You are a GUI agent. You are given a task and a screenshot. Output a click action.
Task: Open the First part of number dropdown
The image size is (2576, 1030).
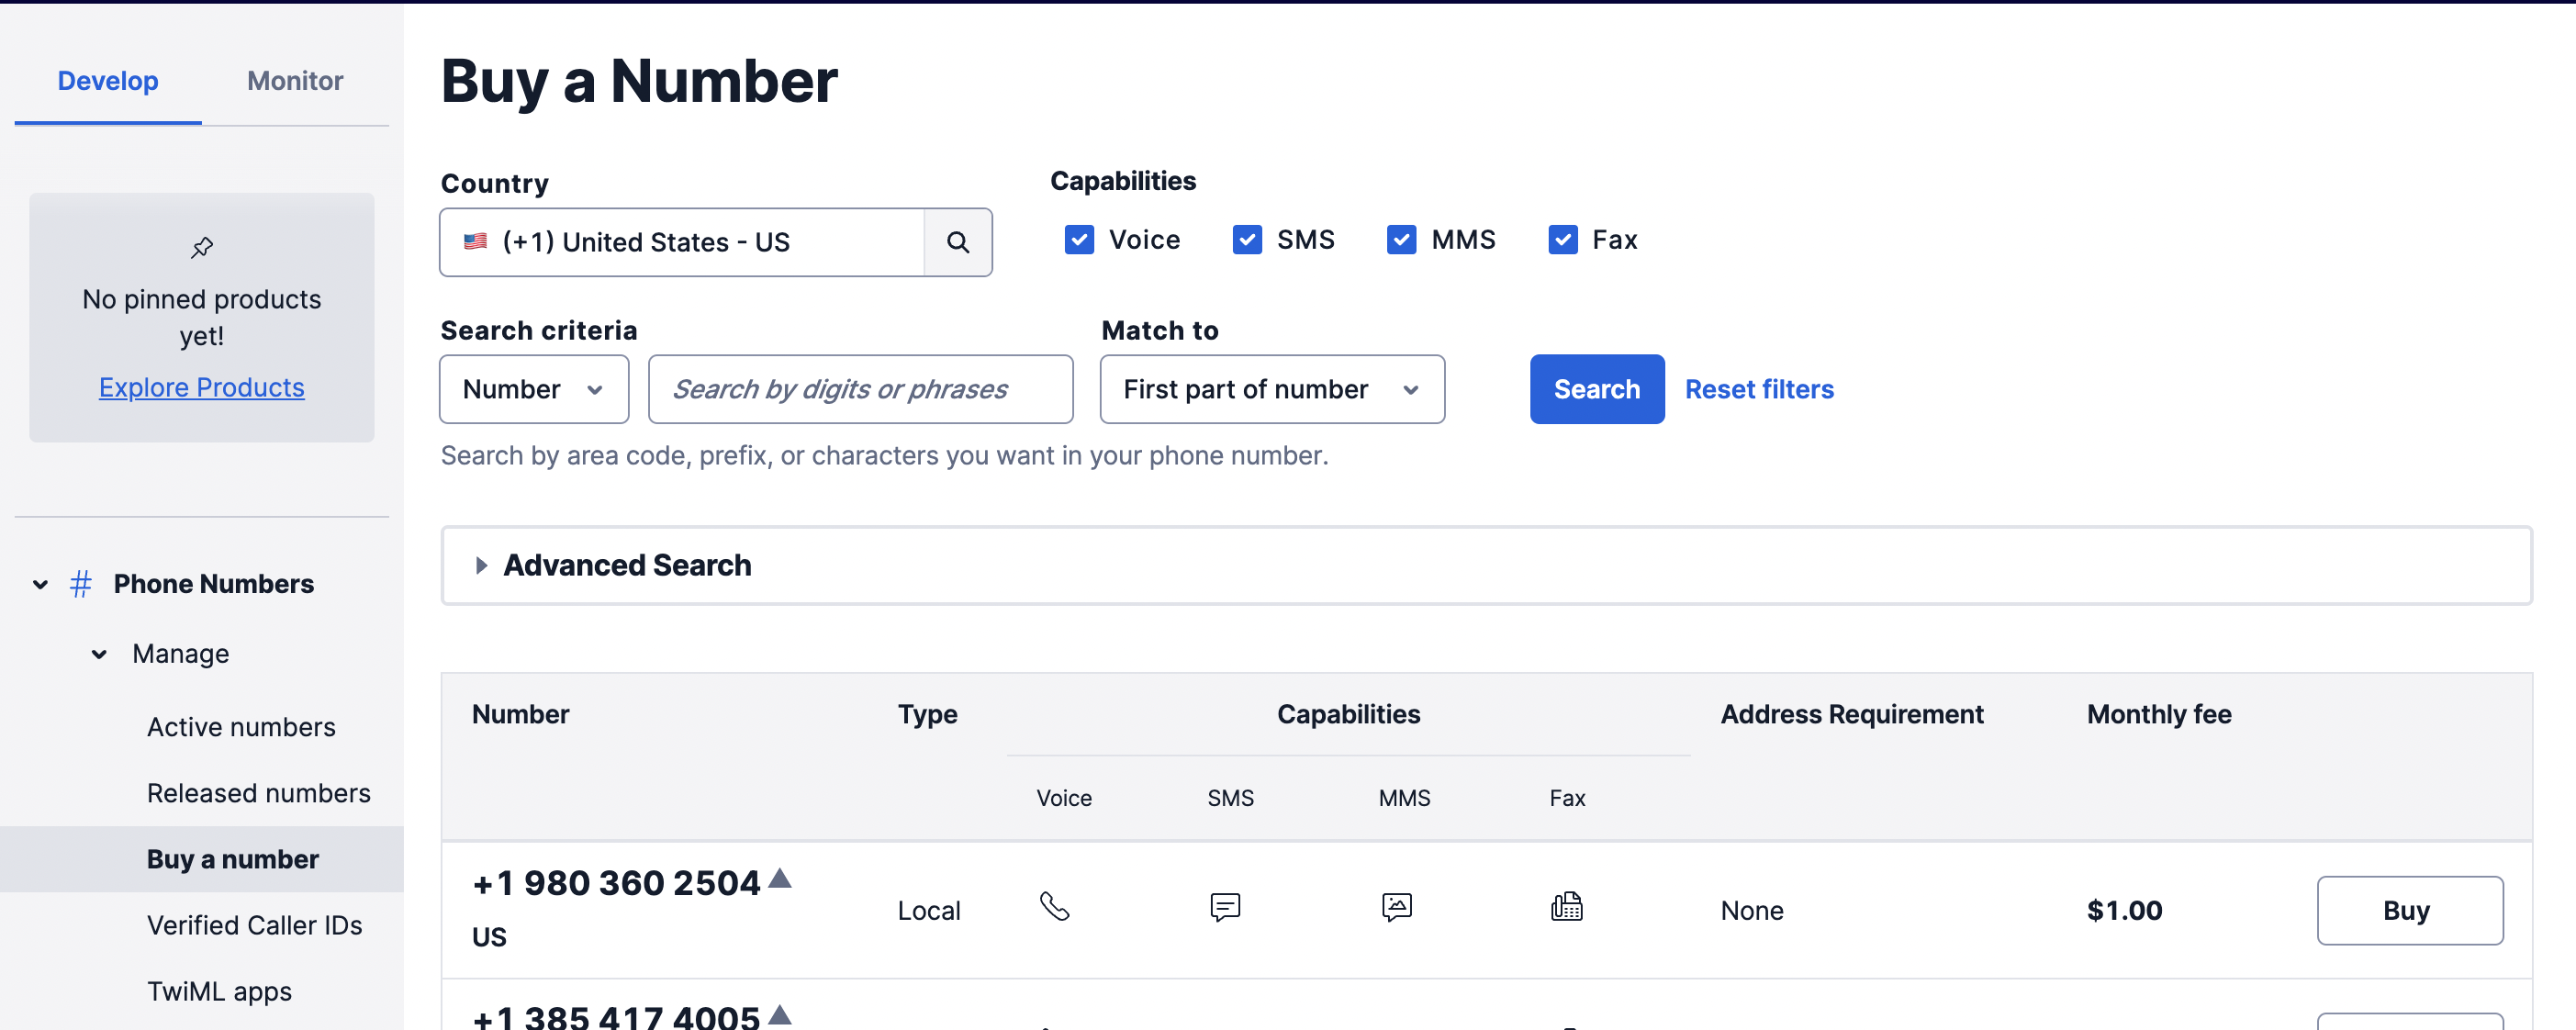click(1271, 389)
